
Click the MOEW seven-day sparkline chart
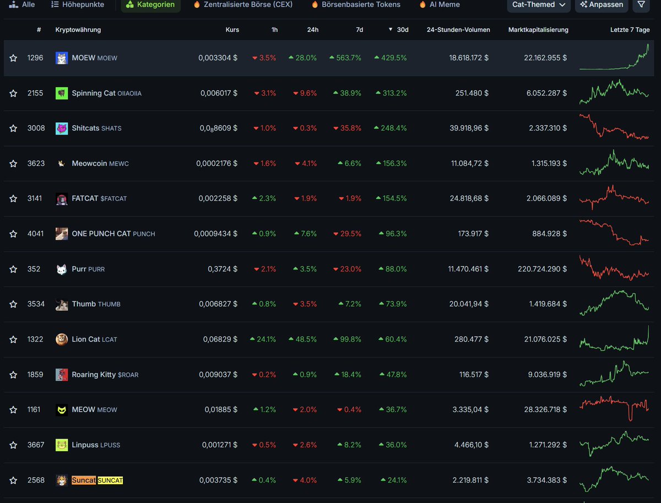pyautogui.click(x=615, y=57)
